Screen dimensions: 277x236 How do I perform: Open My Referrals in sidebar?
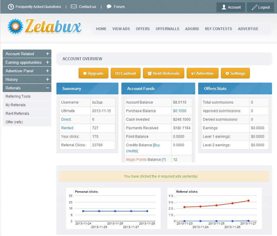27,105
